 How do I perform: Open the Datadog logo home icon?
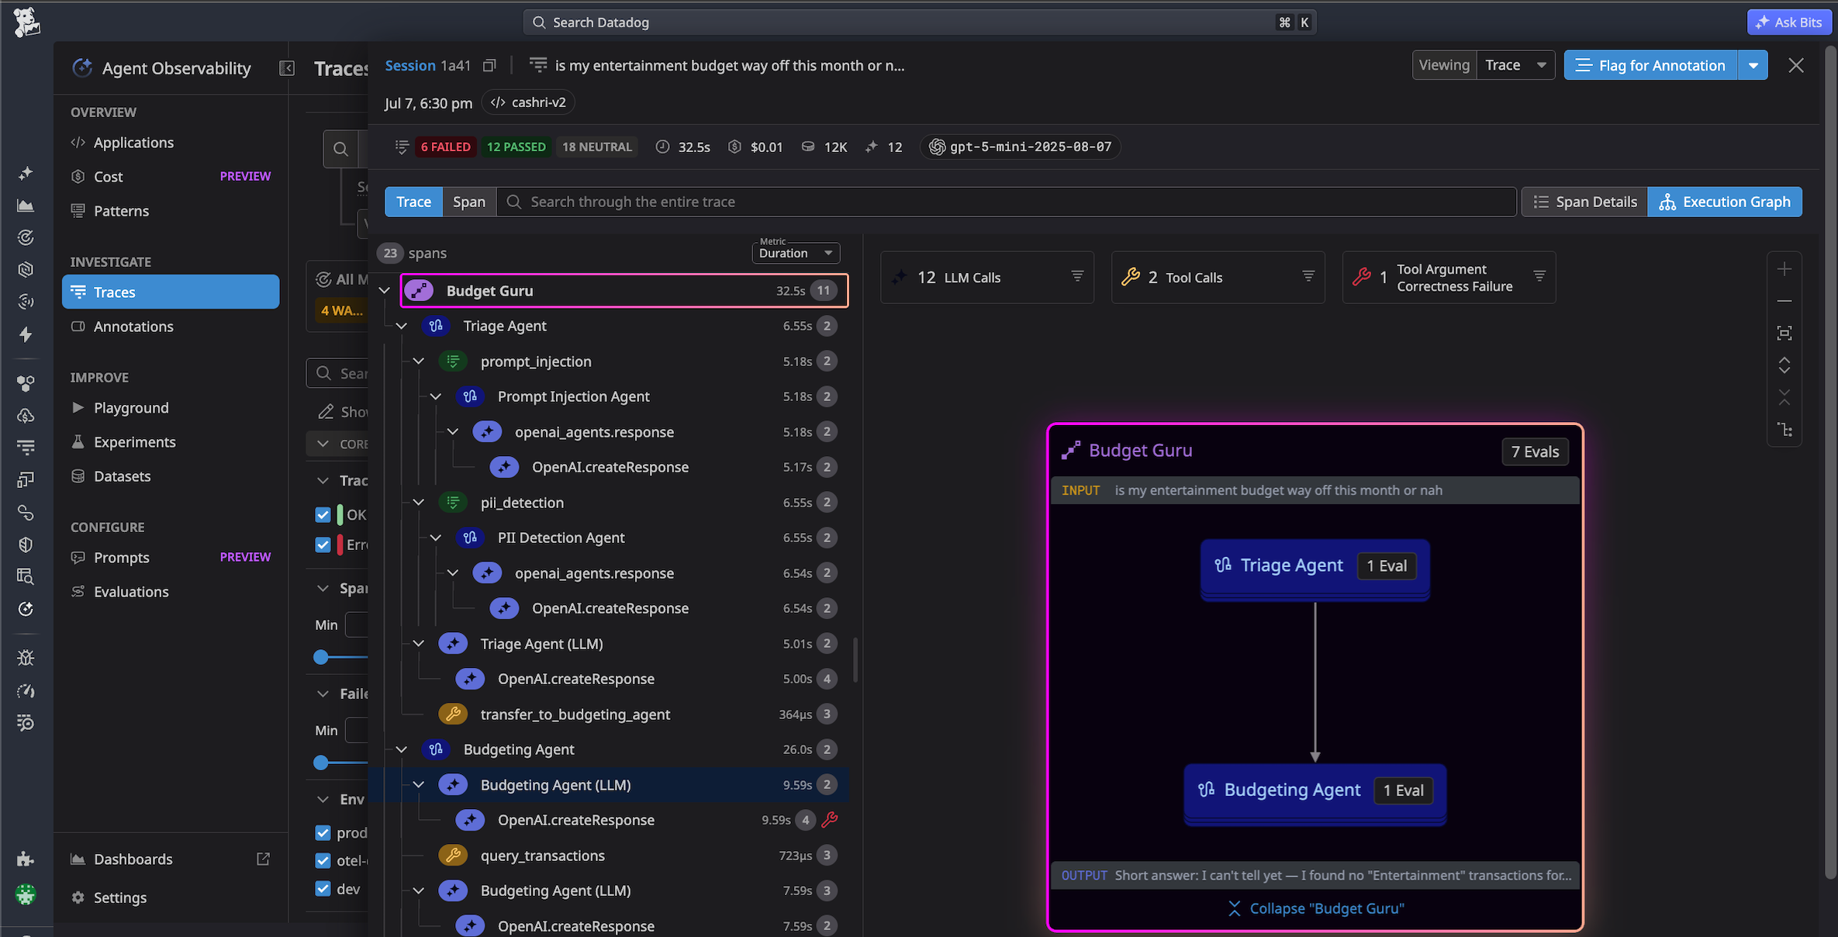click(26, 22)
